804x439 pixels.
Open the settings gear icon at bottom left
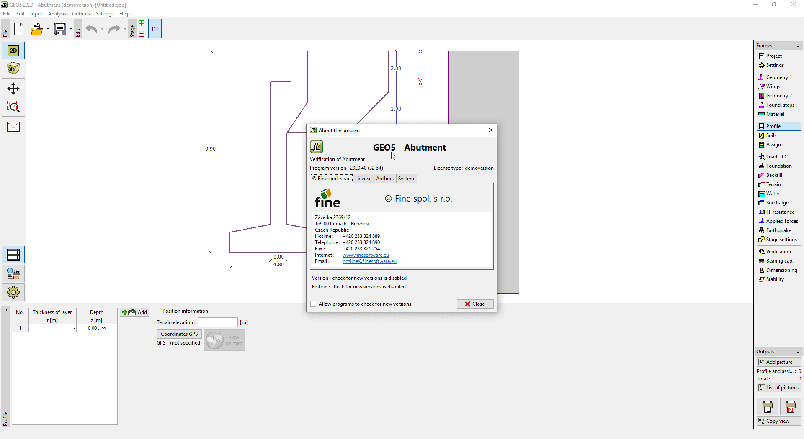coord(13,292)
